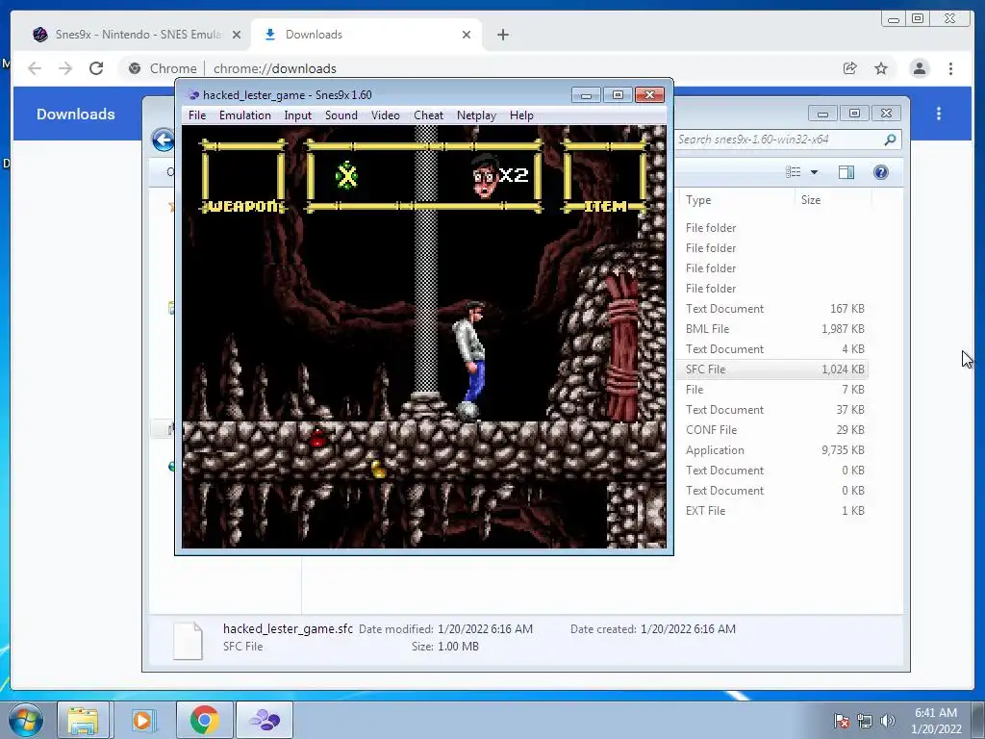Open the Sound menu in Snes9x
The width and height of the screenshot is (985, 739).
pyautogui.click(x=341, y=115)
